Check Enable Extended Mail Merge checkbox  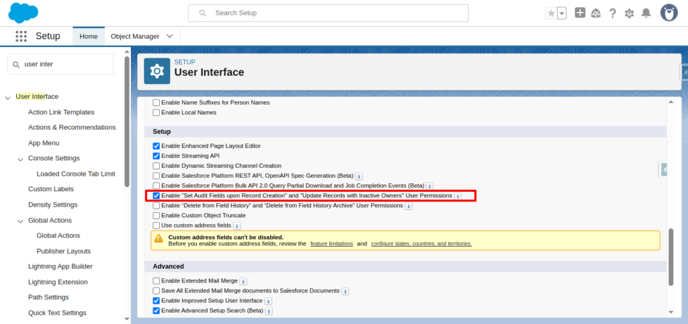coord(156,280)
